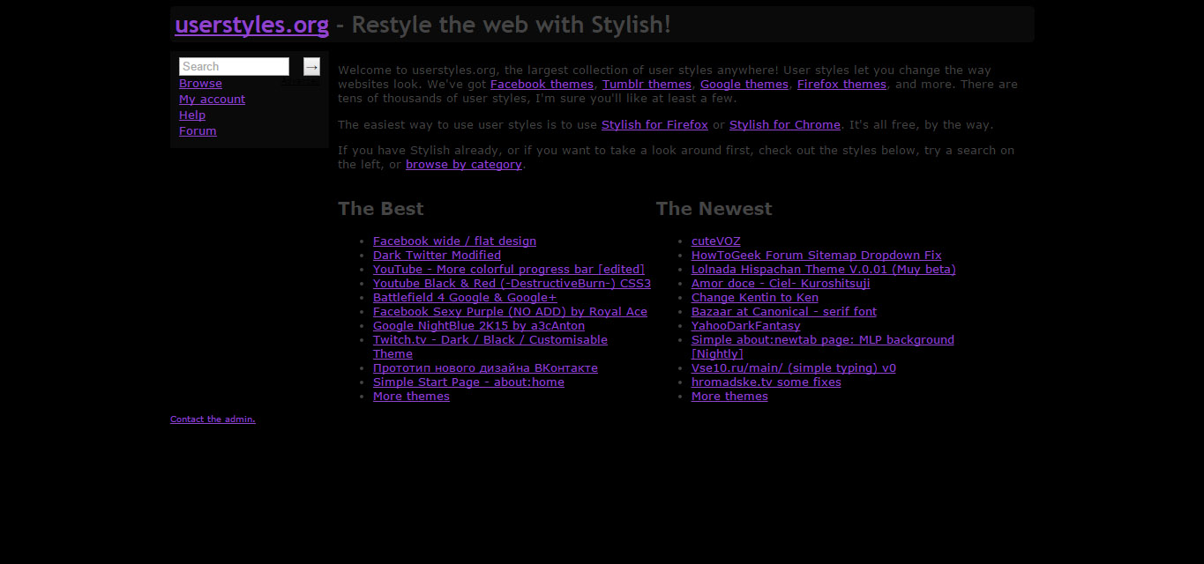Click More themes under The Best
Screen dimensions: 1204x564
point(411,397)
